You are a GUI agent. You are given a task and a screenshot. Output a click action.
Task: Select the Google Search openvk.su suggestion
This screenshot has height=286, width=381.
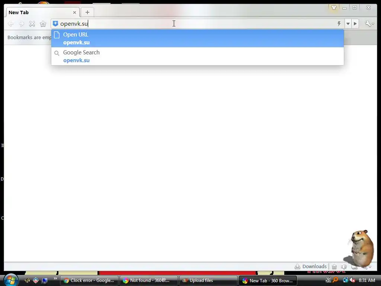(197, 56)
